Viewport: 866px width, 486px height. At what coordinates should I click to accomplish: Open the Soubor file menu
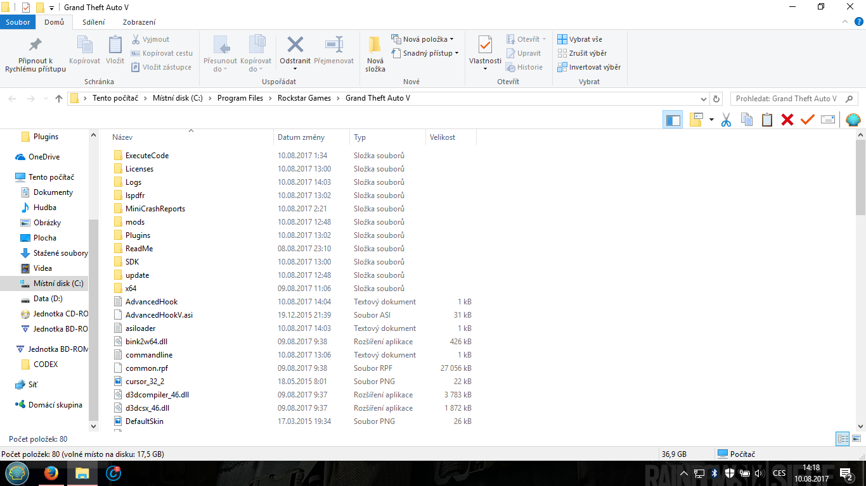[x=18, y=22]
